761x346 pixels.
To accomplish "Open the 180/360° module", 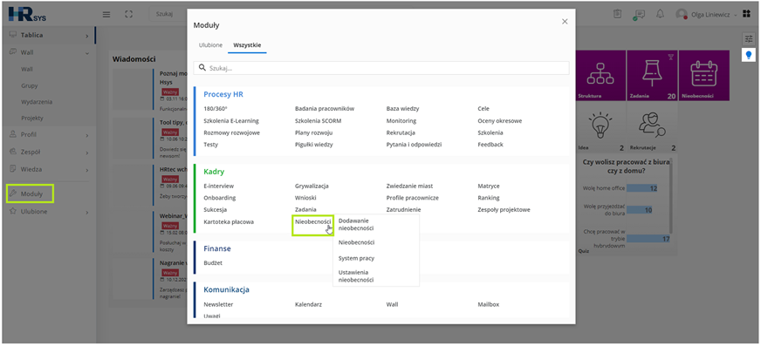I will point(215,109).
